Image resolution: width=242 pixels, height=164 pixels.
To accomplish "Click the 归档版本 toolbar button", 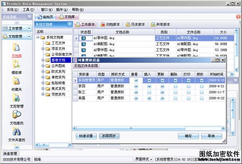I will tap(110, 24).
